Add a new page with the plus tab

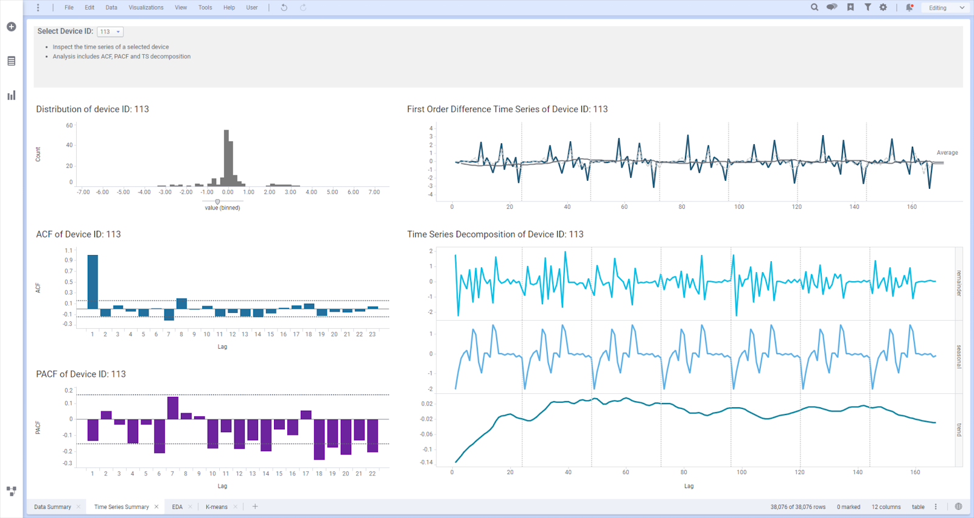[255, 506]
